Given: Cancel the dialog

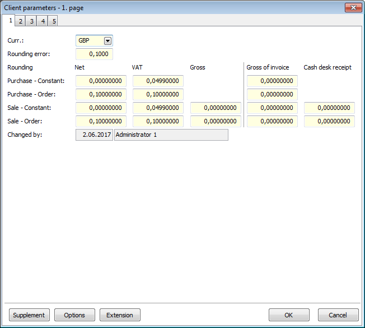Looking at the screenshot, I should (338, 315).
